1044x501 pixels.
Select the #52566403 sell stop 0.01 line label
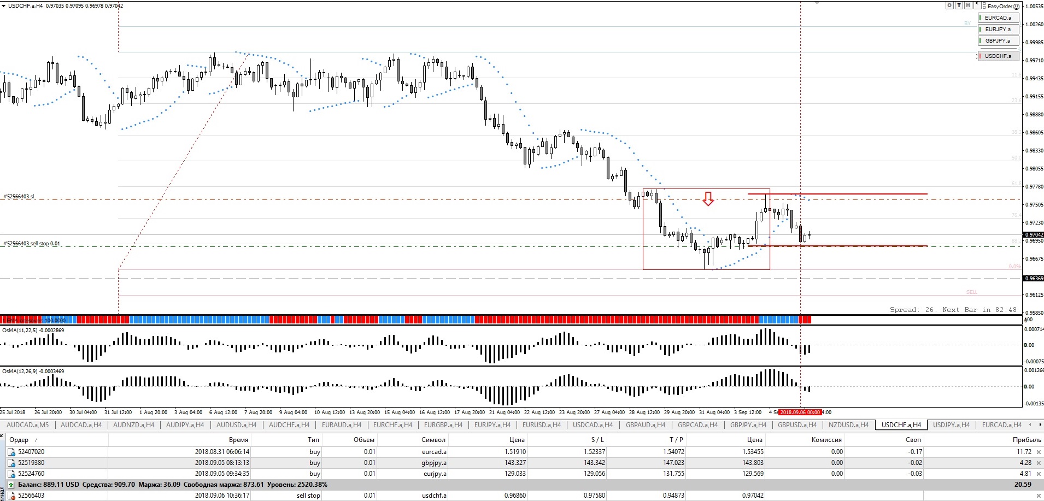tap(32, 244)
